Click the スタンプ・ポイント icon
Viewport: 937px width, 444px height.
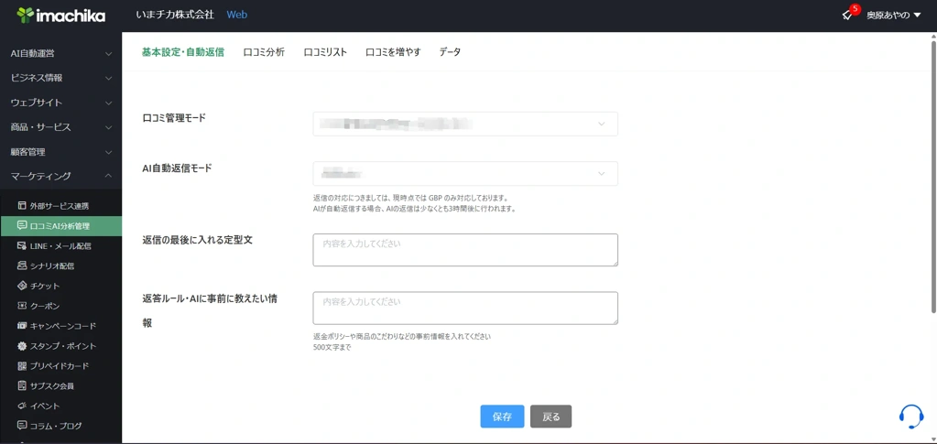22,346
